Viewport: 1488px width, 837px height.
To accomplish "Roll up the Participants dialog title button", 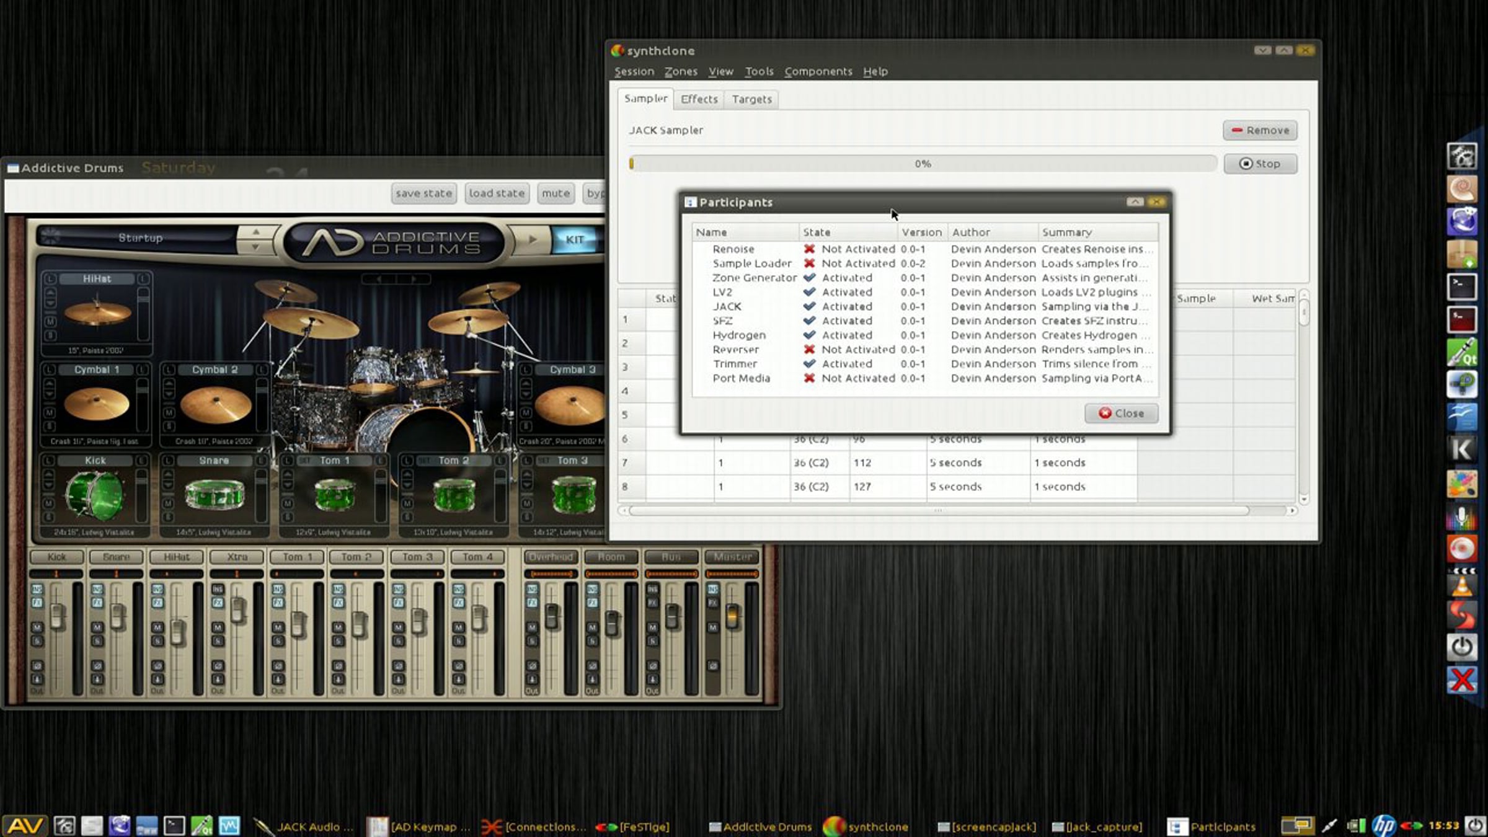I will (x=1135, y=201).
